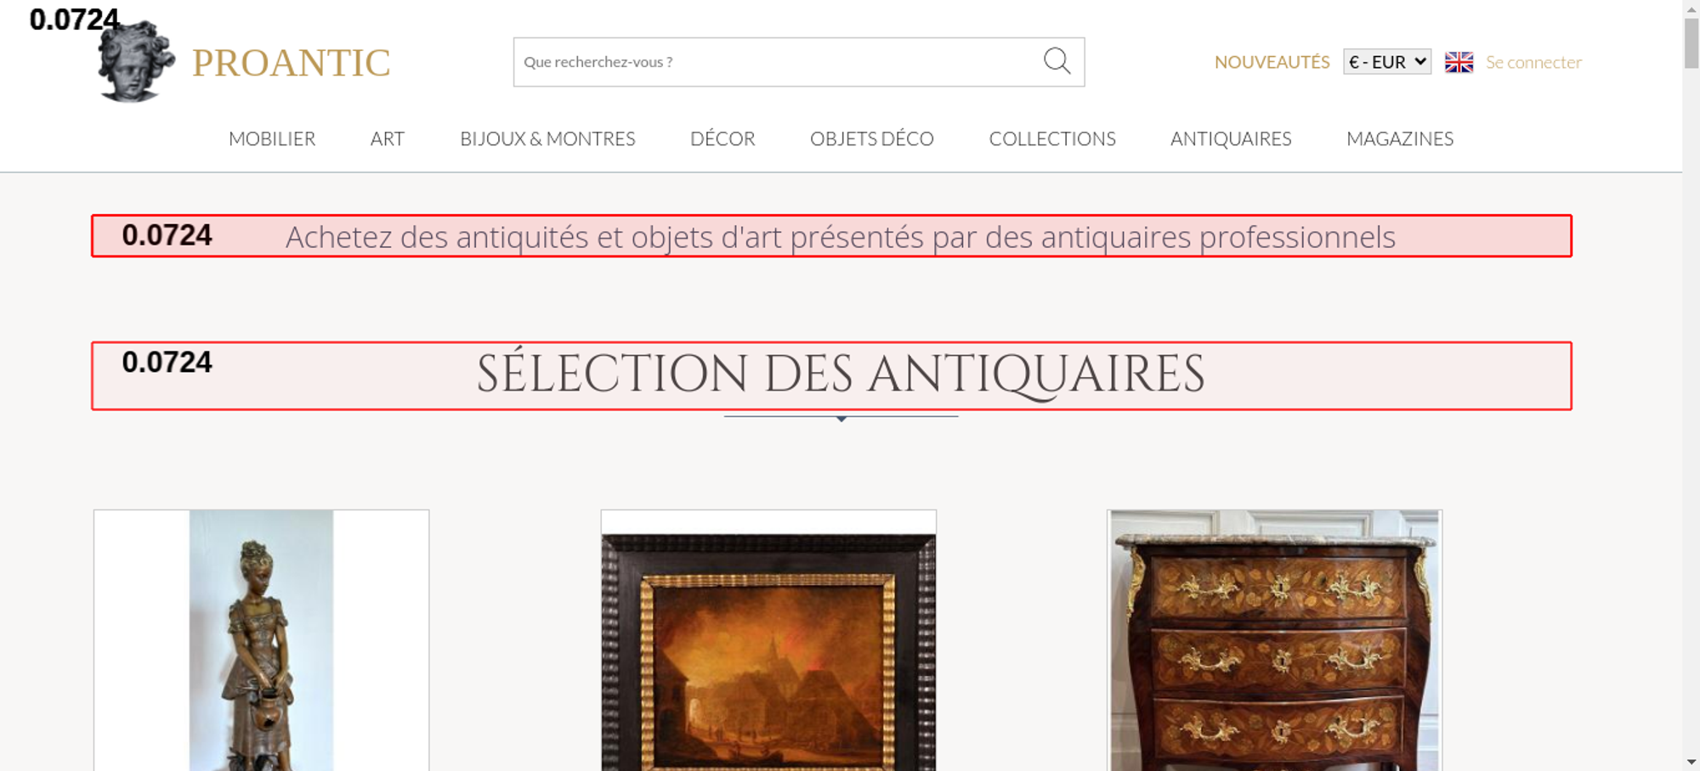The image size is (1700, 771).
Task: Open the framed fire painting thumbnail
Action: tap(768, 640)
